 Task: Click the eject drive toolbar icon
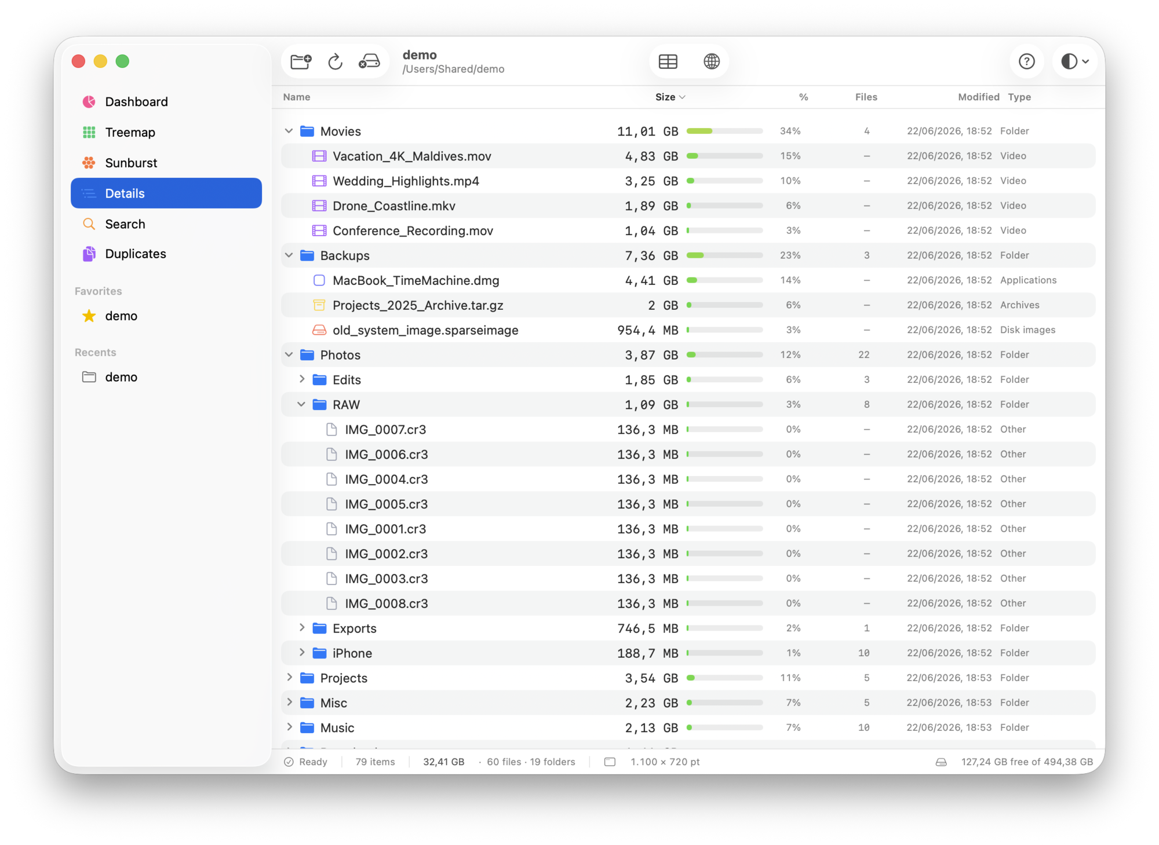tap(369, 61)
